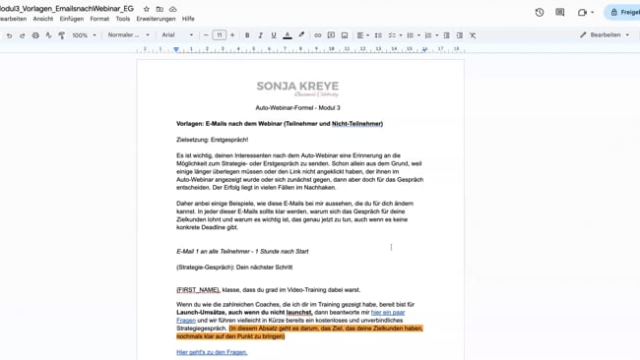Image resolution: width=640 pixels, height=360 pixels.
Task: Open the version history clock icon
Action: pos(540,12)
